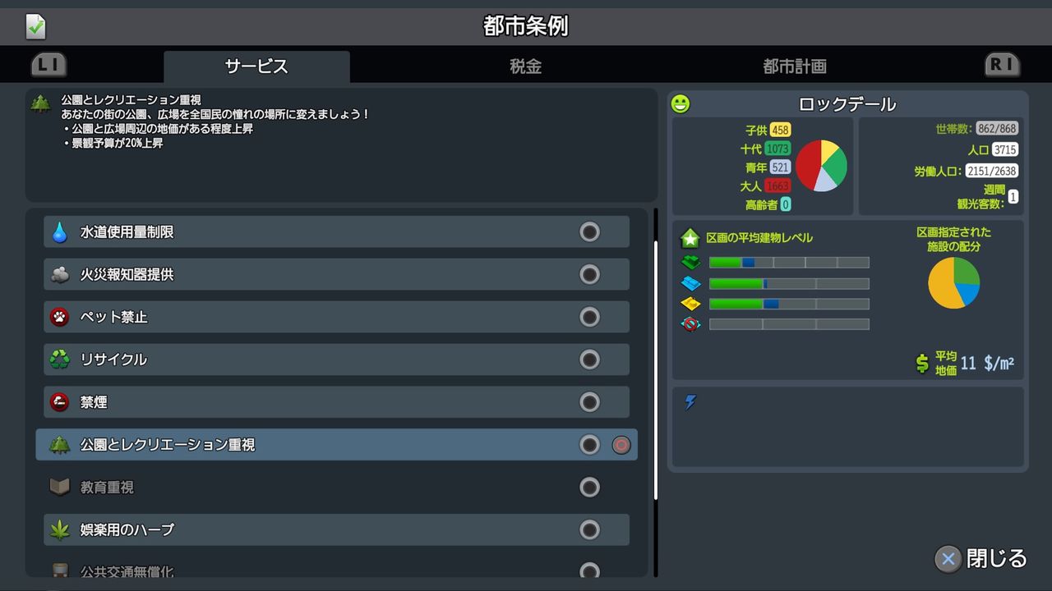Activate the 禁煙 policy toggle

tap(590, 402)
